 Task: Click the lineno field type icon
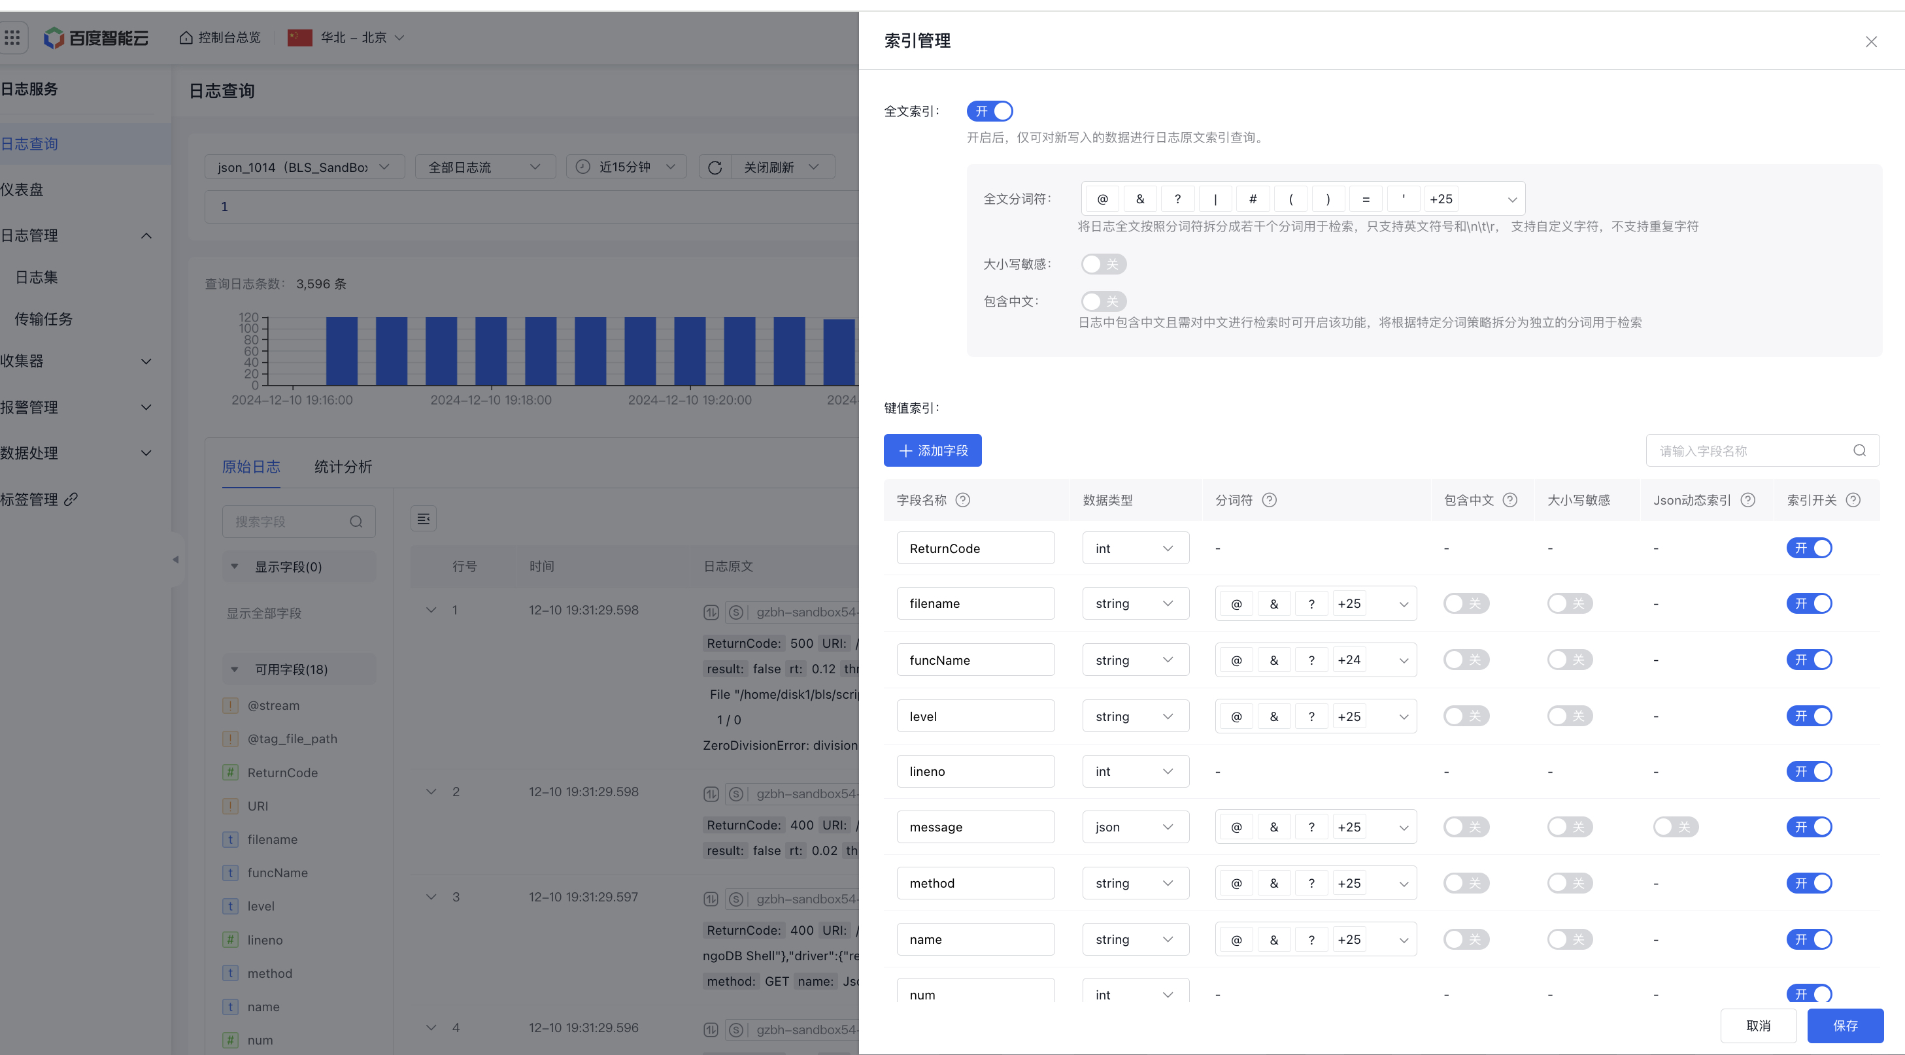pyautogui.click(x=231, y=940)
